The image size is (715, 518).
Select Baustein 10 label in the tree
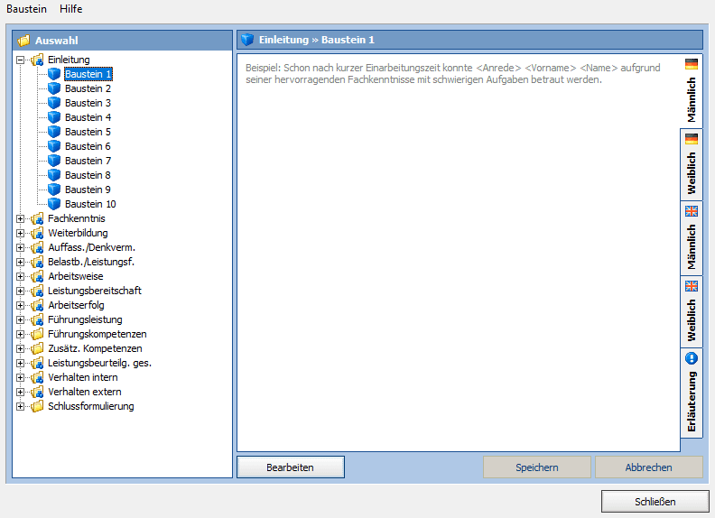pos(90,204)
